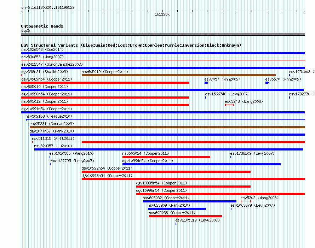Open the esv5202 (Wang2008) label
The image size is (315, 248).
(x=259, y=198)
